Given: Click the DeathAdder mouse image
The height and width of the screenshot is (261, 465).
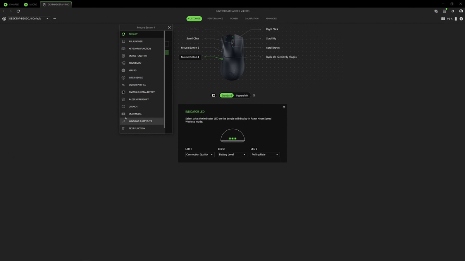Looking at the screenshot, I should click(x=232, y=57).
